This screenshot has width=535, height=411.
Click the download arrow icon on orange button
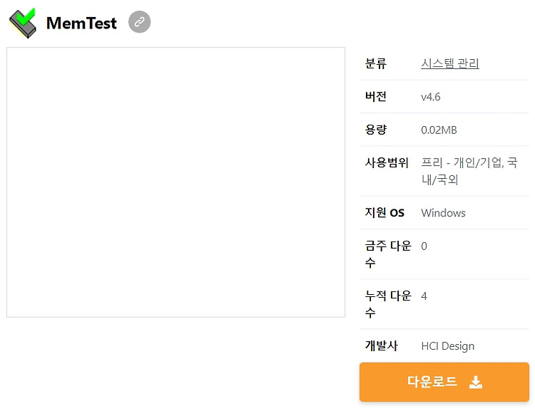476,382
